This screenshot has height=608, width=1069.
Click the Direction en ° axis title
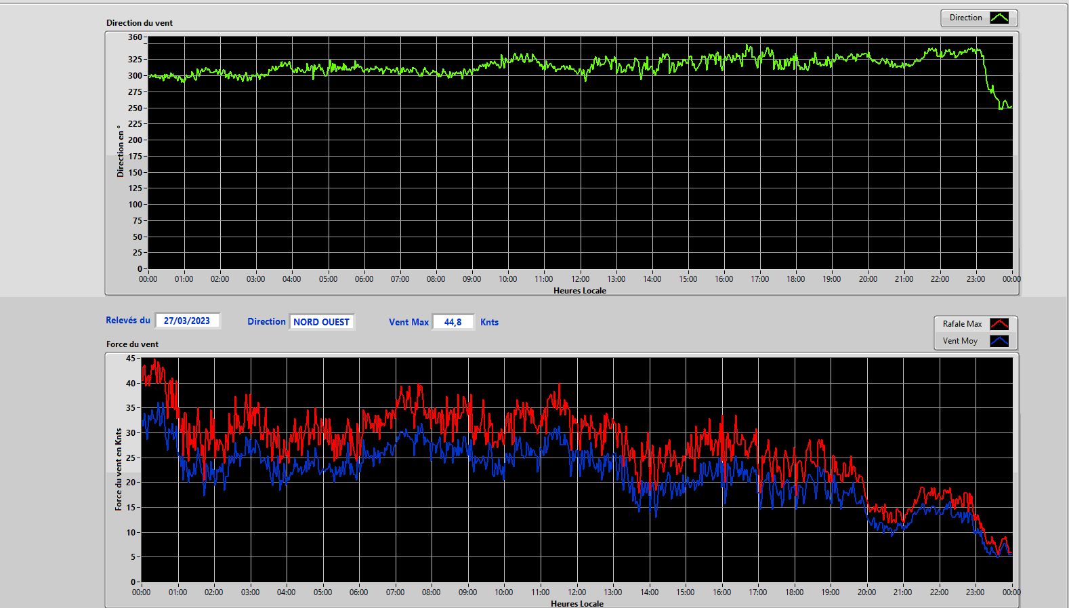tap(121, 151)
